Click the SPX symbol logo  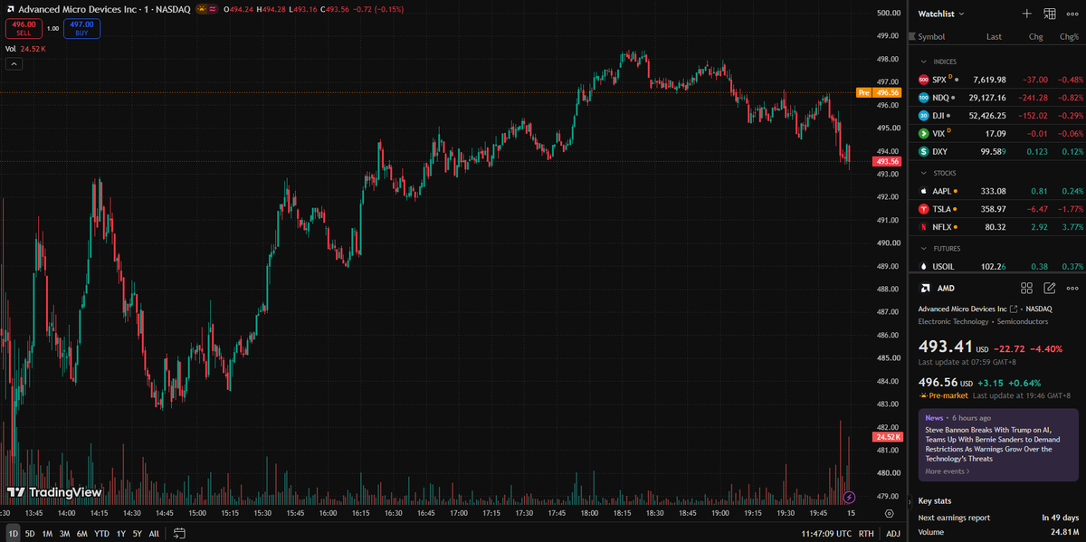point(923,80)
